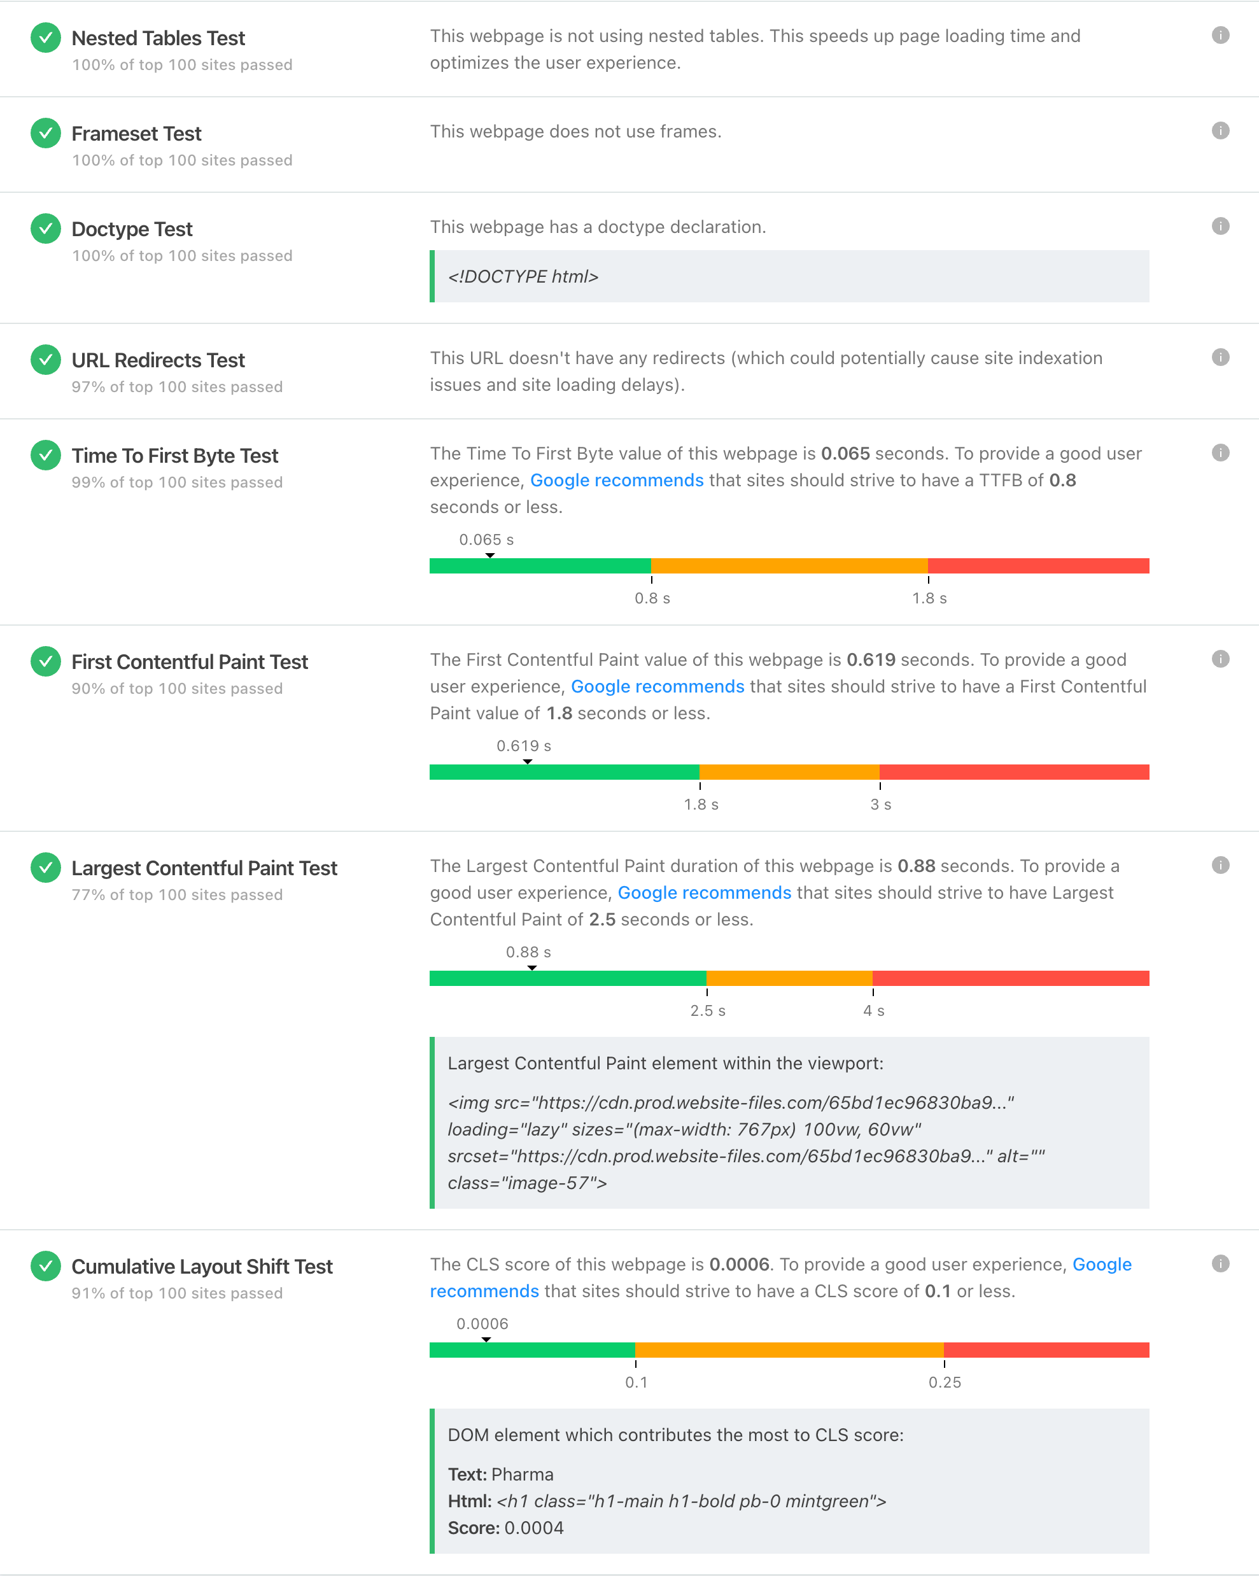Open info icon for Frameset Test
This screenshot has width=1259, height=1576.
click(x=1220, y=131)
